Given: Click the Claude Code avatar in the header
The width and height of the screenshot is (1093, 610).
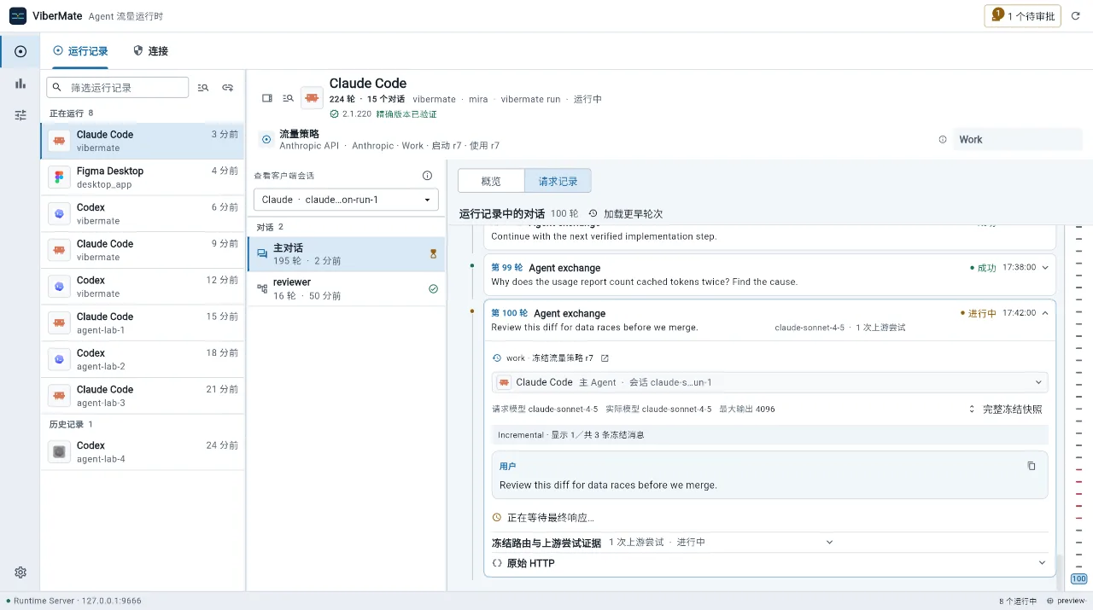Looking at the screenshot, I should (x=313, y=98).
